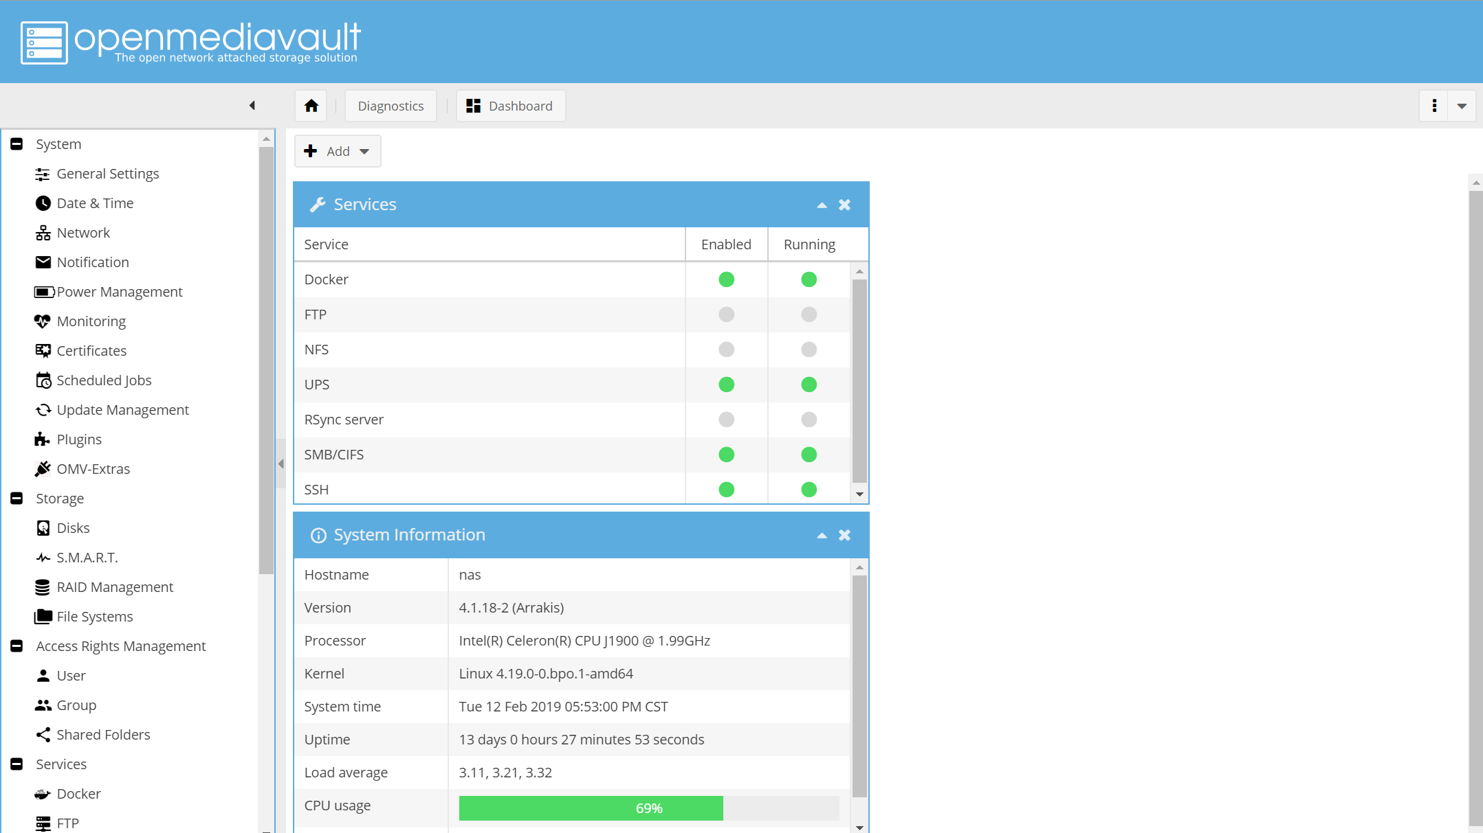Sort by the Service column header
The image size is (1483, 833).
490,244
